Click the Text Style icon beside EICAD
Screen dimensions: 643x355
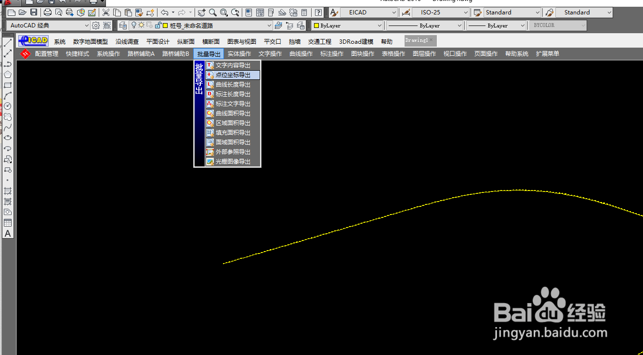click(x=334, y=13)
